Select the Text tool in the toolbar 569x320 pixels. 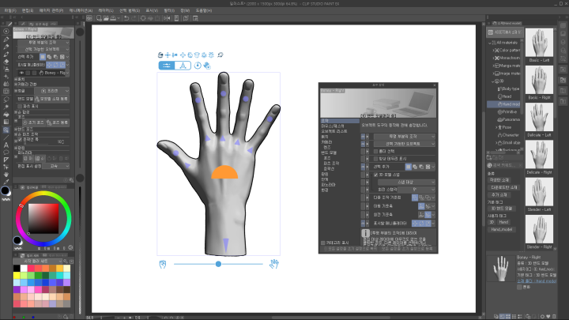[6, 145]
